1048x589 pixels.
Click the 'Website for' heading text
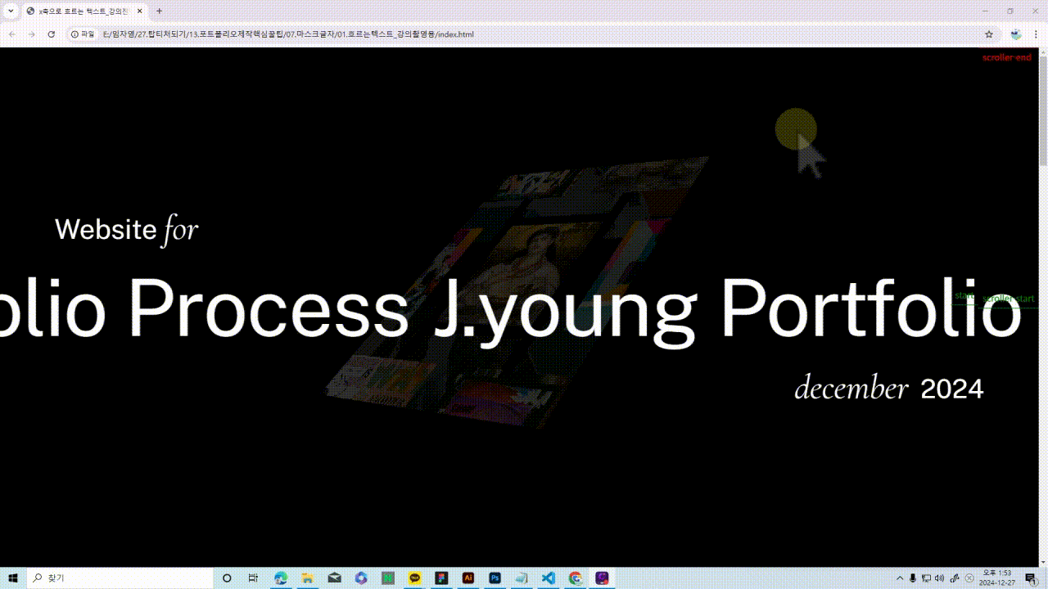pyautogui.click(x=126, y=229)
